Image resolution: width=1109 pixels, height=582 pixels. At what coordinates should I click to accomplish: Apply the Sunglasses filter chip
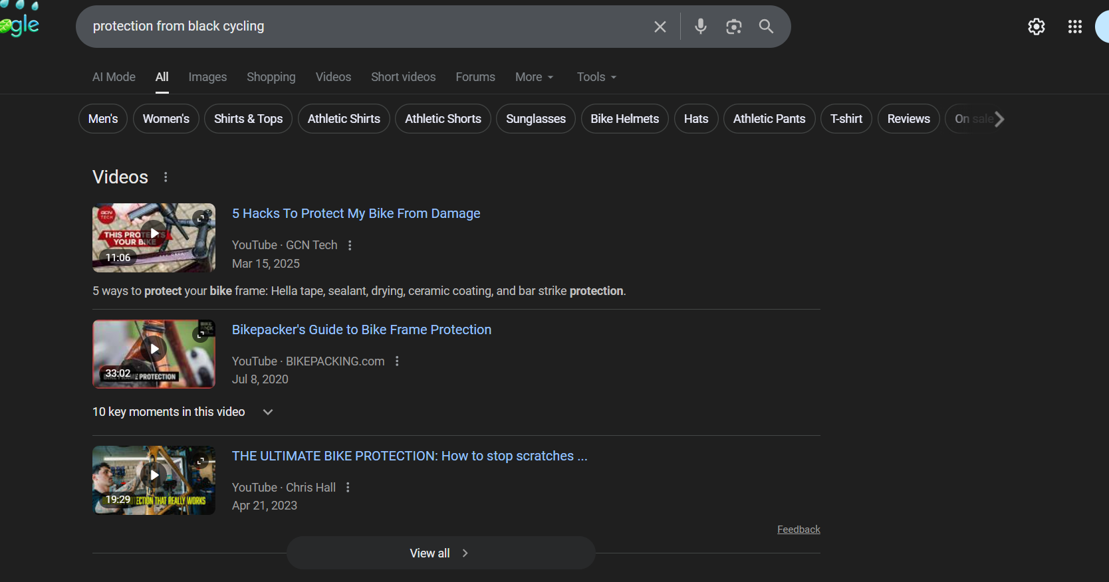536,119
